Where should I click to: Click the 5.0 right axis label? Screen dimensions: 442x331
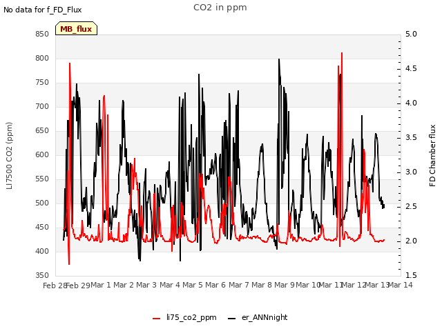click(411, 34)
